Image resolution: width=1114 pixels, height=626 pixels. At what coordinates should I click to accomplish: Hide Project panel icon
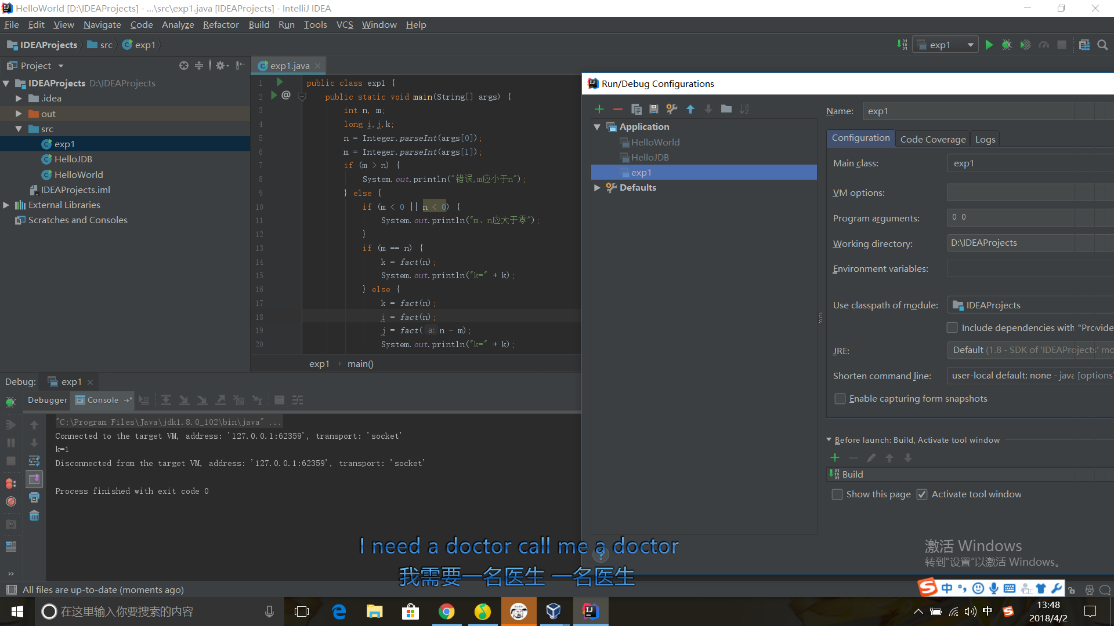[240, 65]
